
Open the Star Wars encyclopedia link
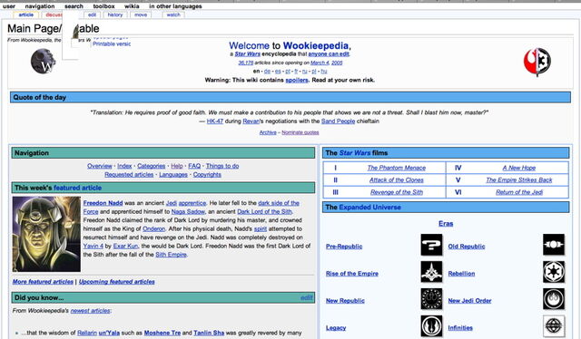[x=247, y=54]
